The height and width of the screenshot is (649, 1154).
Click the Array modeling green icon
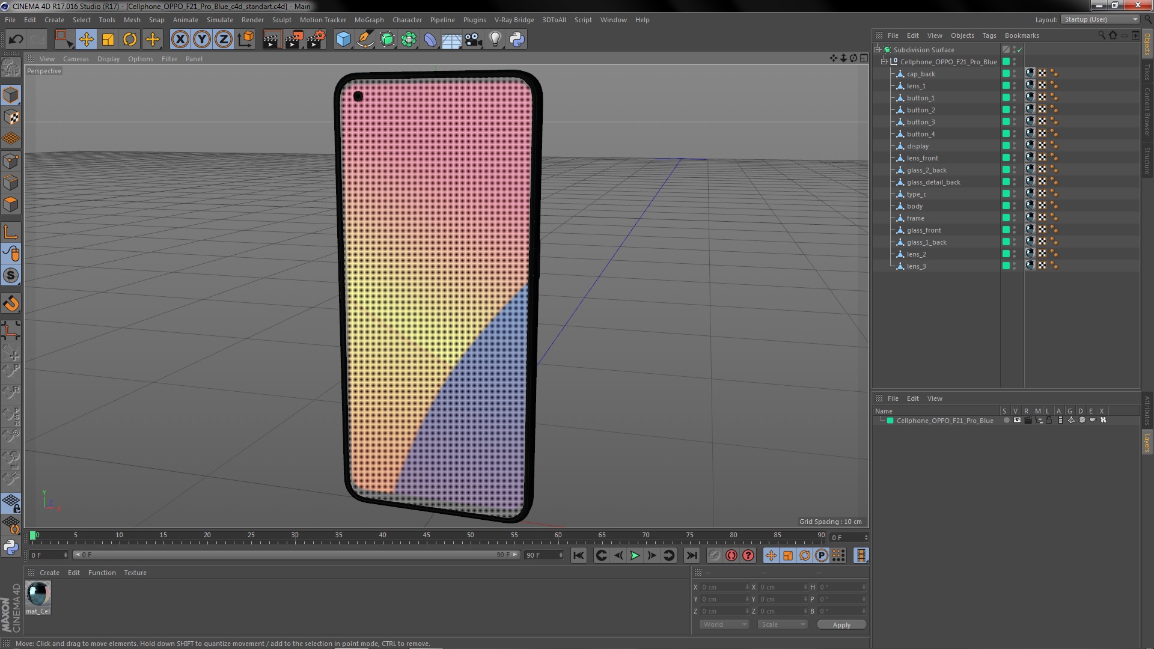pyautogui.click(x=409, y=40)
